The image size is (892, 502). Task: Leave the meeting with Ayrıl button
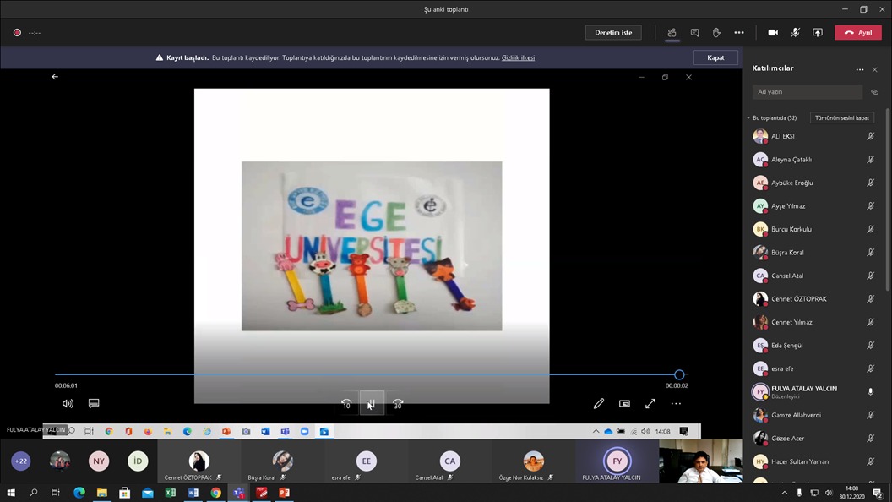[x=858, y=32]
